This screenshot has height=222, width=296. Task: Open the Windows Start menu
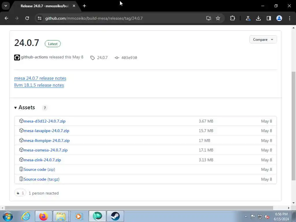click(x=8, y=216)
